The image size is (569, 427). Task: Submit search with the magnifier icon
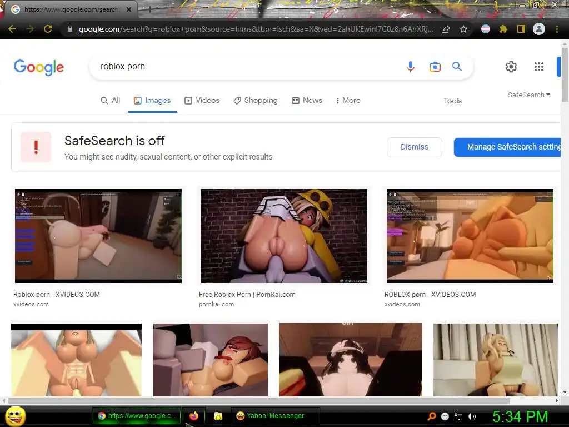(457, 67)
